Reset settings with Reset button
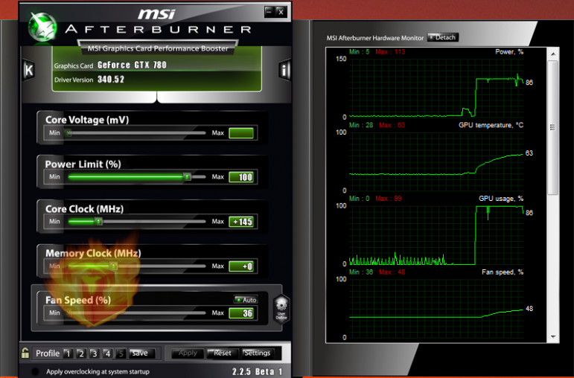Viewport: 574px width, 378px height. pos(222,353)
